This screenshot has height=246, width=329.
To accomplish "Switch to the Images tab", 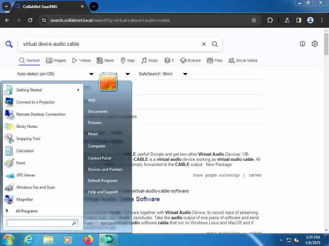I will tap(56, 61).
